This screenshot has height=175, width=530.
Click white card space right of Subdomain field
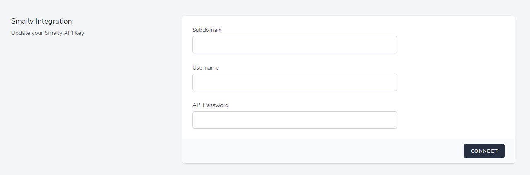click(456, 45)
